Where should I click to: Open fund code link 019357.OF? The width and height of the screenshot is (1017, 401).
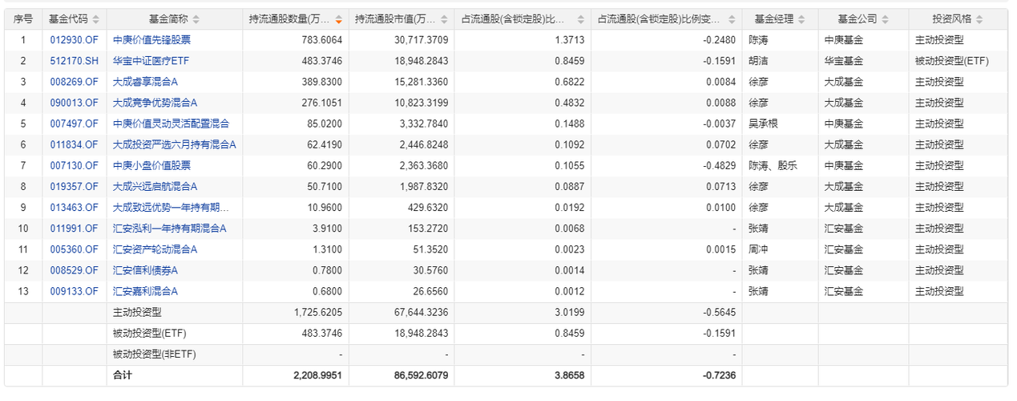click(x=74, y=186)
